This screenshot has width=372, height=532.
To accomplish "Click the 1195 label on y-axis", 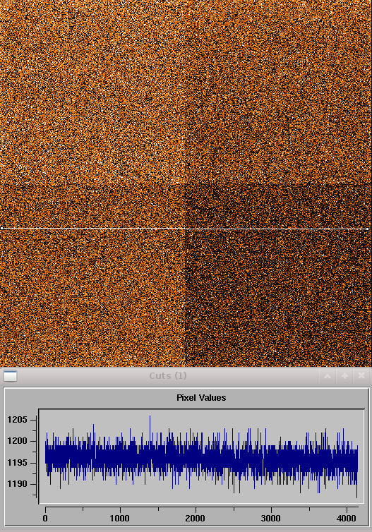I will (x=18, y=463).
